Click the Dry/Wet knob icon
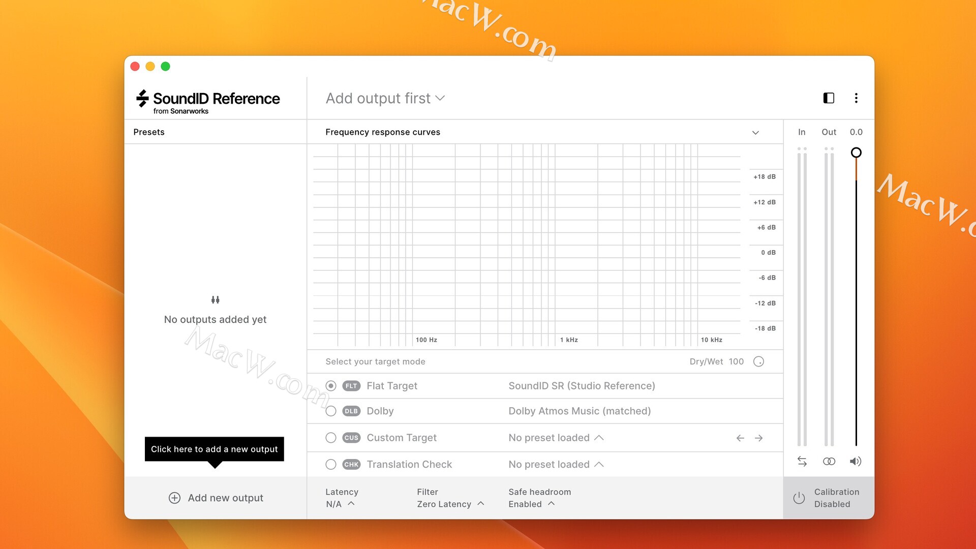The width and height of the screenshot is (976, 549). 758,361
